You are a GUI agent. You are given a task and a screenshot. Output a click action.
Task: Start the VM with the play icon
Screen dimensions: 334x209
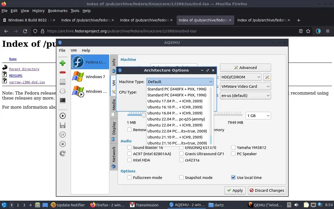[63, 116]
